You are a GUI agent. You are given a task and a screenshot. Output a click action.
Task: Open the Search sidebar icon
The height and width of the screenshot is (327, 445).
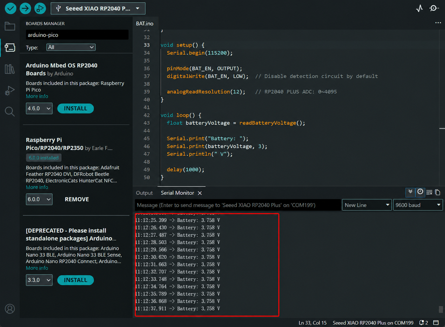[x=10, y=112]
